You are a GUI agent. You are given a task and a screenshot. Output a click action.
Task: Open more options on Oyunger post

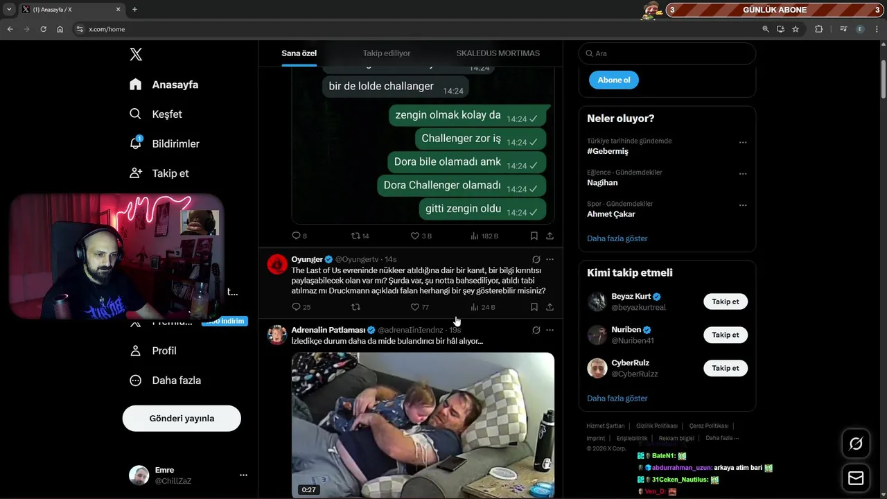coord(550,259)
